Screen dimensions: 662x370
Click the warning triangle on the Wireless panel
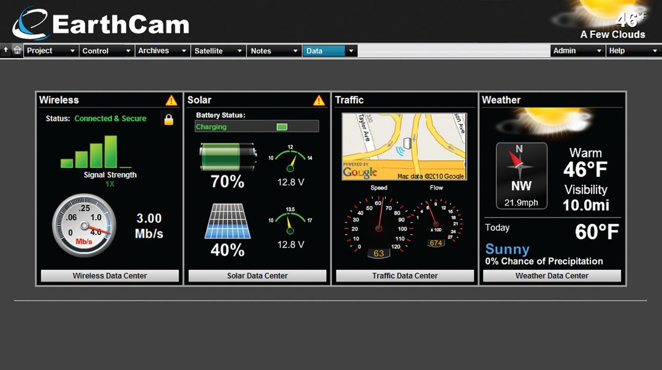[x=172, y=100]
